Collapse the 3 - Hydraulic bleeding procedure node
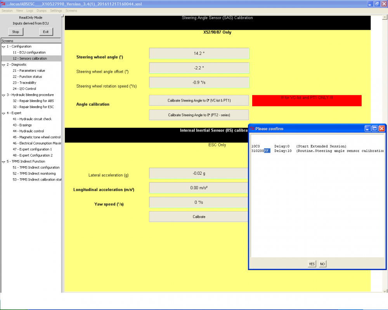388x310 pixels. click(3, 95)
